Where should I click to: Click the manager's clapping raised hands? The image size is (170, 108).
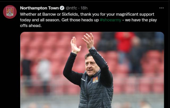82,43
